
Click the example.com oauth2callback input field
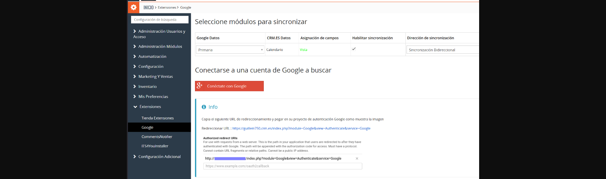[282, 166]
